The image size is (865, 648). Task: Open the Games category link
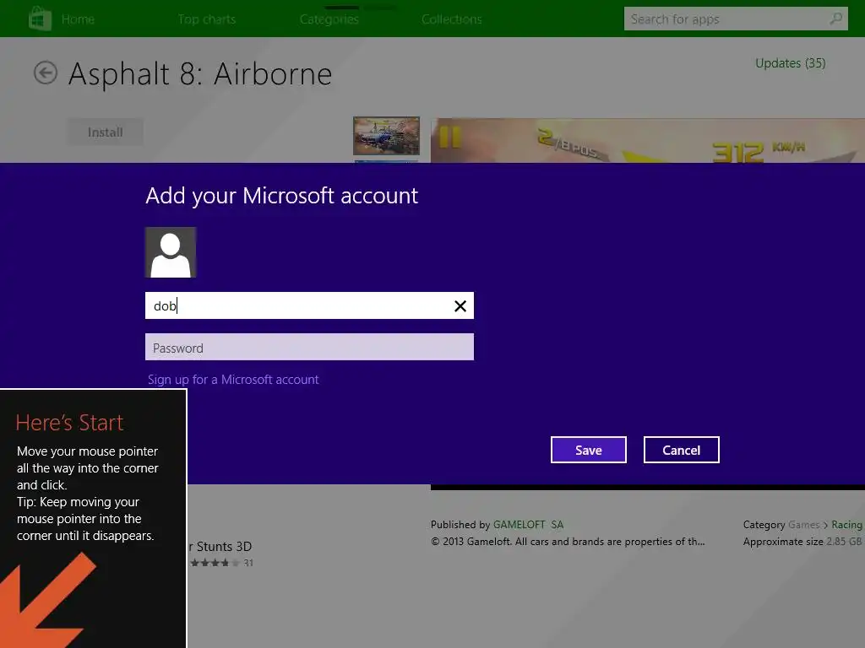tap(804, 525)
